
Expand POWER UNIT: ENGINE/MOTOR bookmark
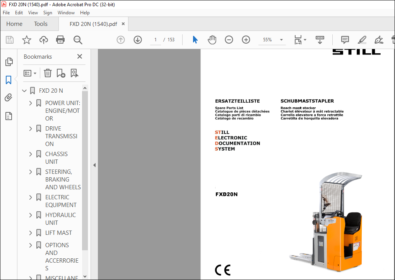(x=31, y=103)
